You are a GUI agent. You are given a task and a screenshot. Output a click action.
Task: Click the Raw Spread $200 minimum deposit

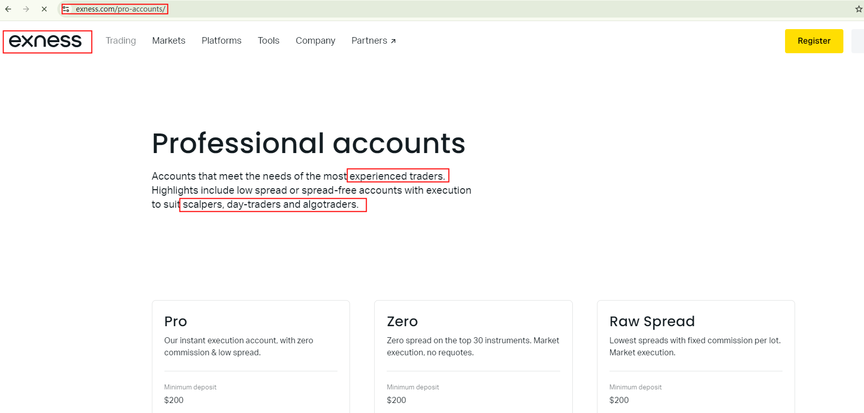tap(619, 400)
